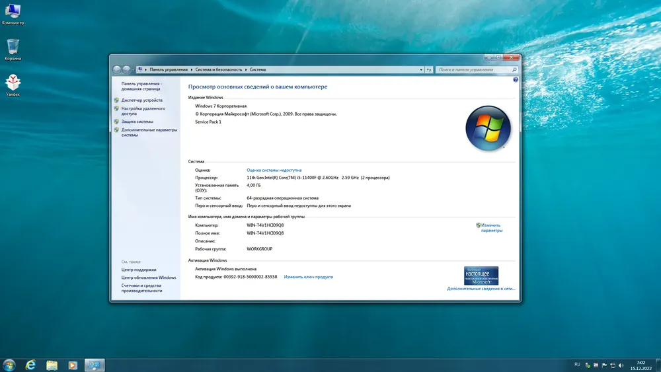Click the help question mark icon
Image resolution: width=661 pixels, height=372 pixels.
[515, 80]
